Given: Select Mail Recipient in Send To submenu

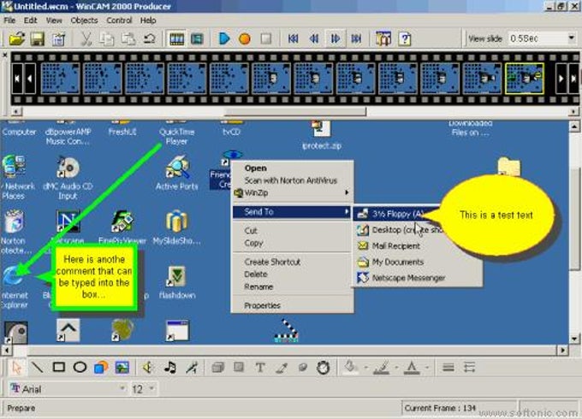Looking at the screenshot, I should pyautogui.click(x=396, y=245).
